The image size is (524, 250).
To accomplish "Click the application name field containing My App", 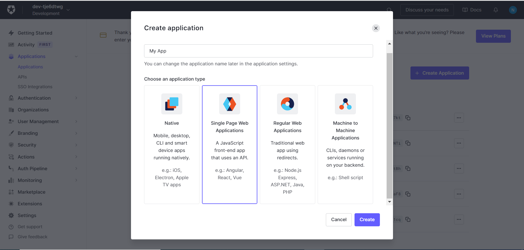I will pos(258,51).
